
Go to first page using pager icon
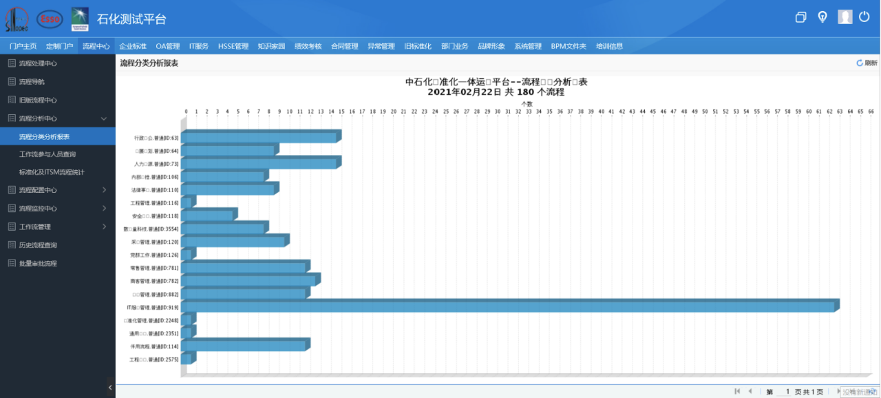737,391
